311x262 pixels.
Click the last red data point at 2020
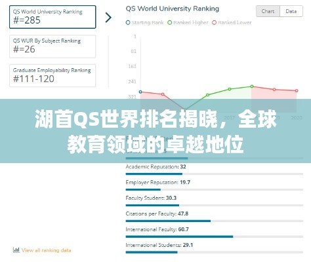click(x=297, y=90)
